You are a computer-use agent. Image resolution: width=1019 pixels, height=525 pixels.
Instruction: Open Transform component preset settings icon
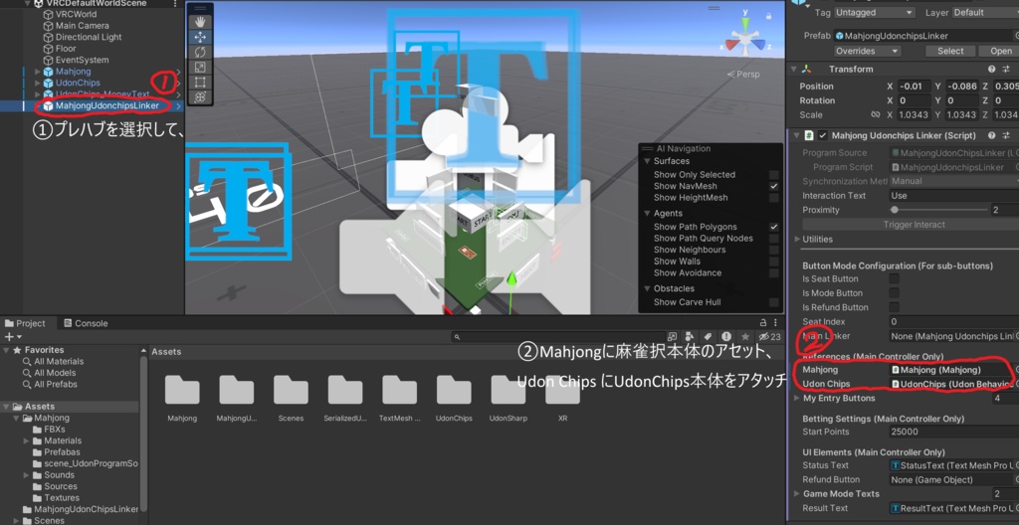click(x=1006, y=69)
